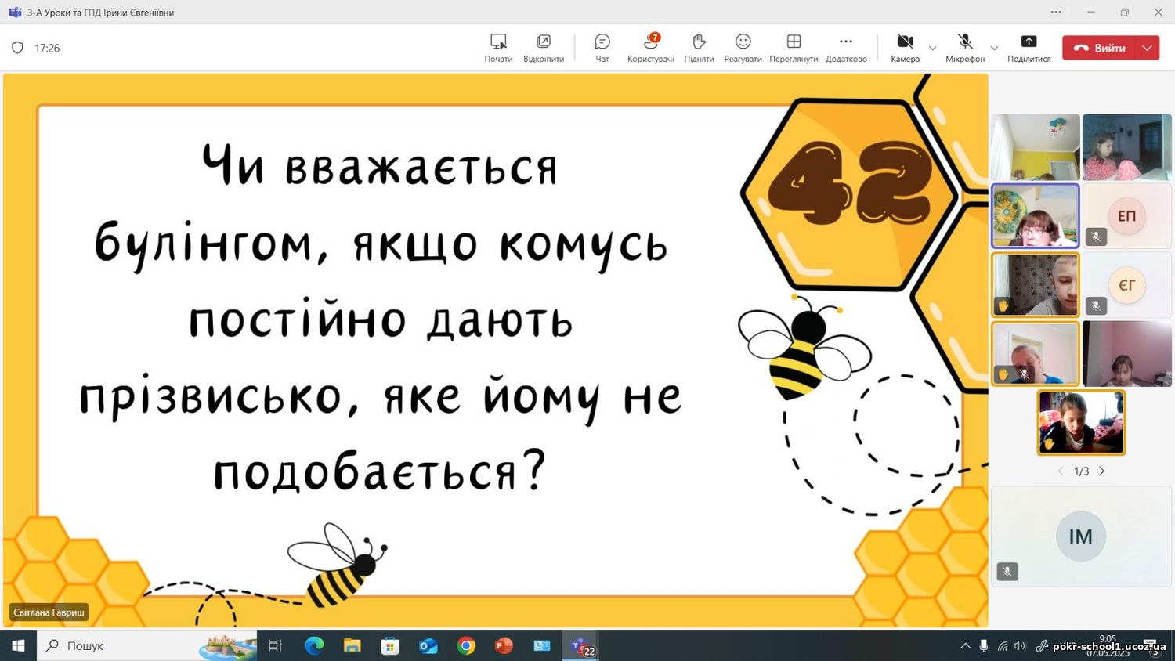Expand the microphone options dropdown arrow

click(994, 49)
